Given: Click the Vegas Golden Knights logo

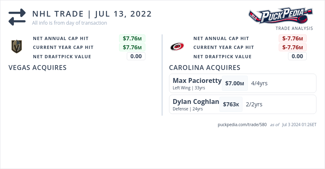Looking at the screenshot, I should point(16,47).
